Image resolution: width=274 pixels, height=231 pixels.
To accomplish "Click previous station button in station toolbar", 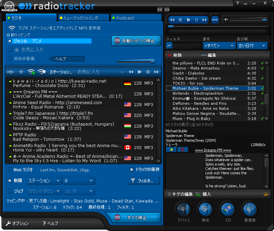I will [x=131, y=72].
